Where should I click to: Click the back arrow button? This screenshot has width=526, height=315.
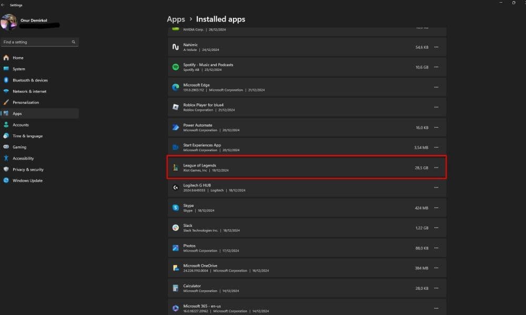[x=5, y=5]
